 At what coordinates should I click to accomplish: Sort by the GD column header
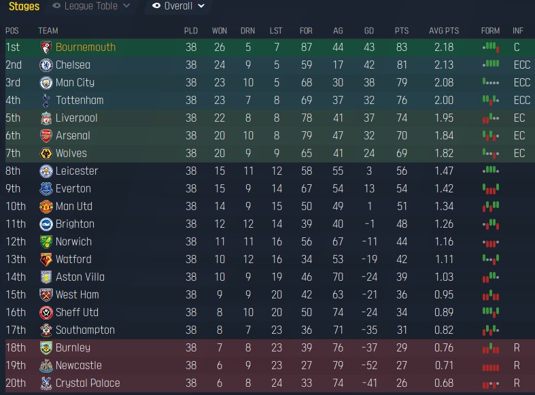point(368,31)
